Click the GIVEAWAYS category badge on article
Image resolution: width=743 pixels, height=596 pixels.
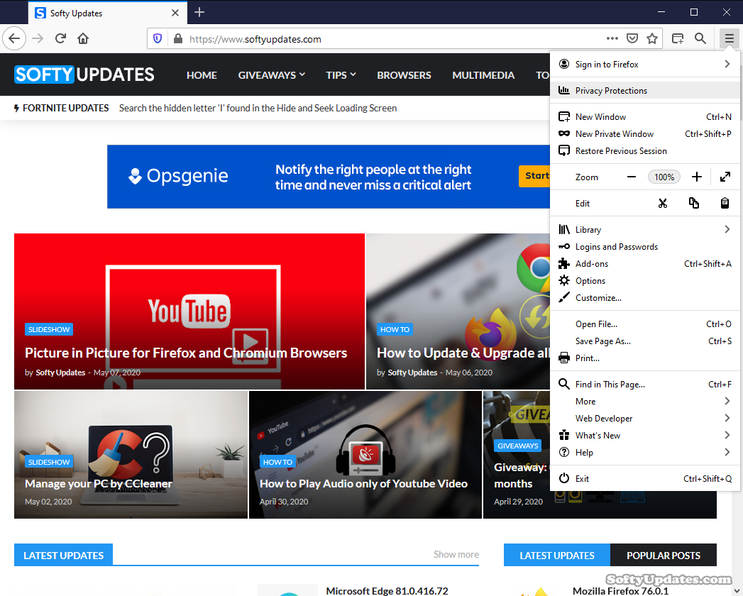click(x=517, y=446)
